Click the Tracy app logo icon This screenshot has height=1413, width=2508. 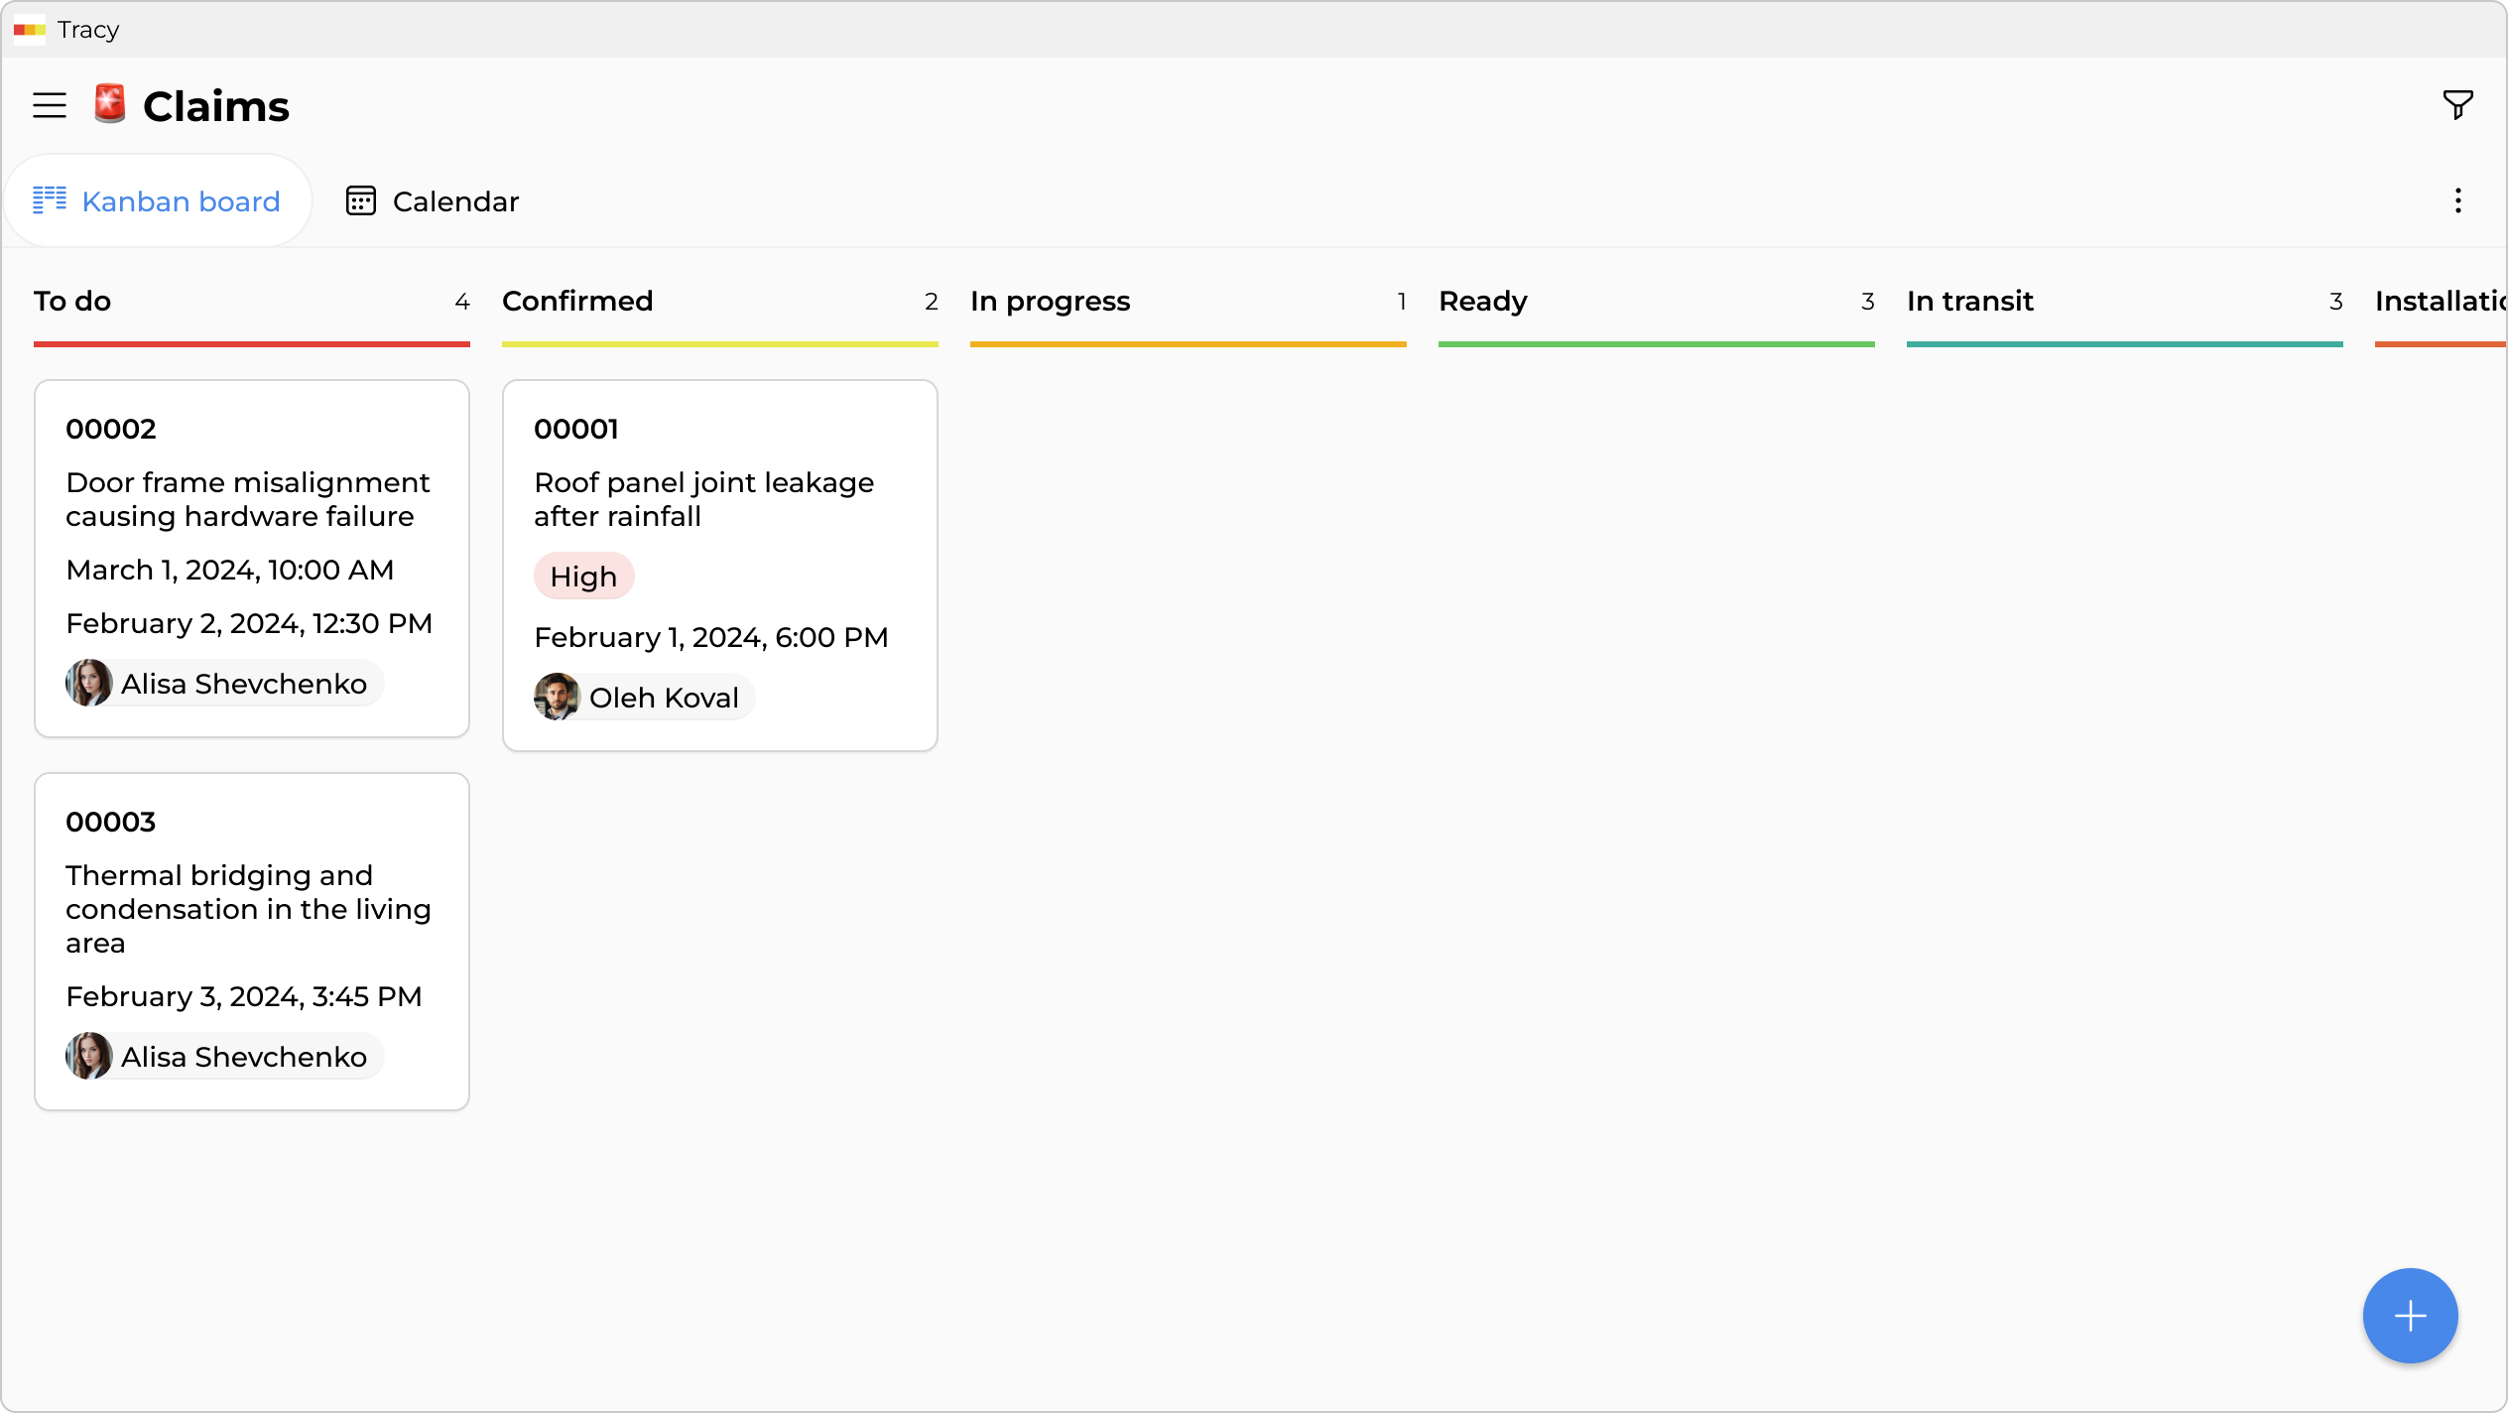coord(30,30)
